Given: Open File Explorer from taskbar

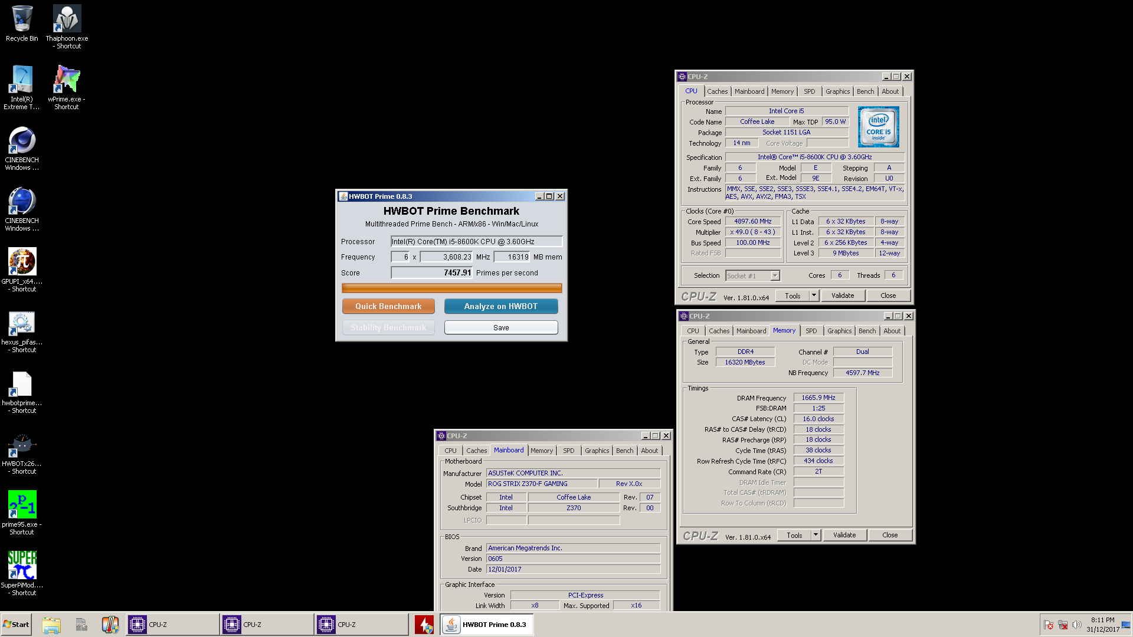Looking at the screenshot, I should 51,625.
